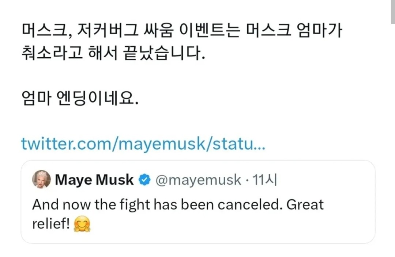Screen dimensions: 395x257
Task: Click the blue verified badge
Action: click(x=145, y=180)
